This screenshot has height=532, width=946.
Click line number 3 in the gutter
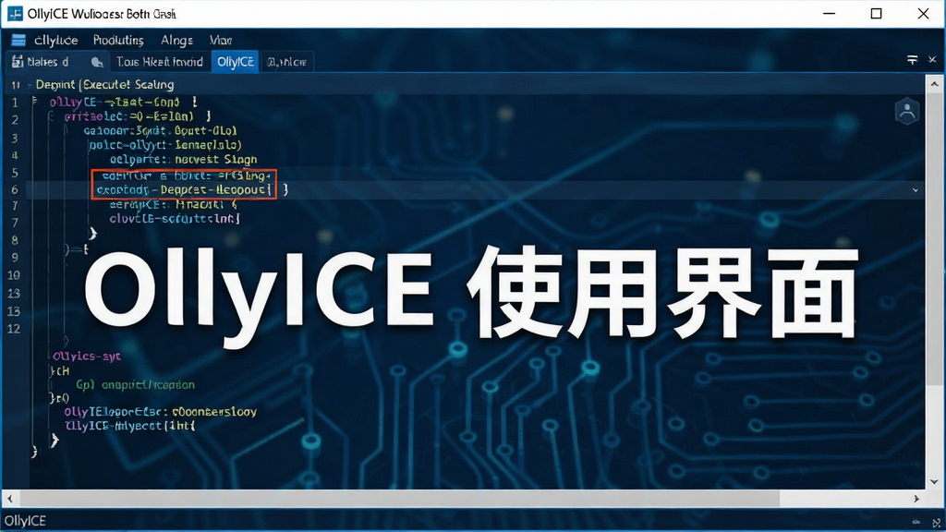click(15, 139)
